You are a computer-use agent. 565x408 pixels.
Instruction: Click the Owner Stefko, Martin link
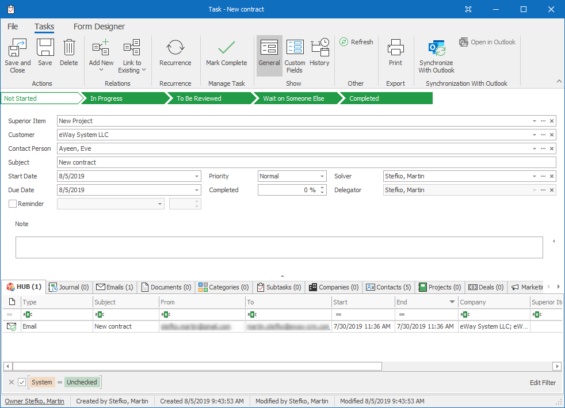click(35, 401)
